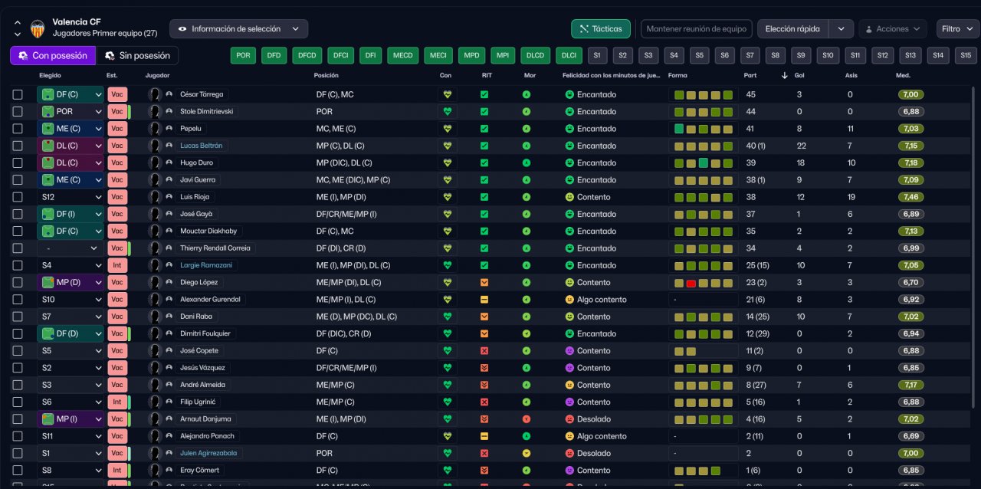Select the Con posesión tab

tap(53, 56)
